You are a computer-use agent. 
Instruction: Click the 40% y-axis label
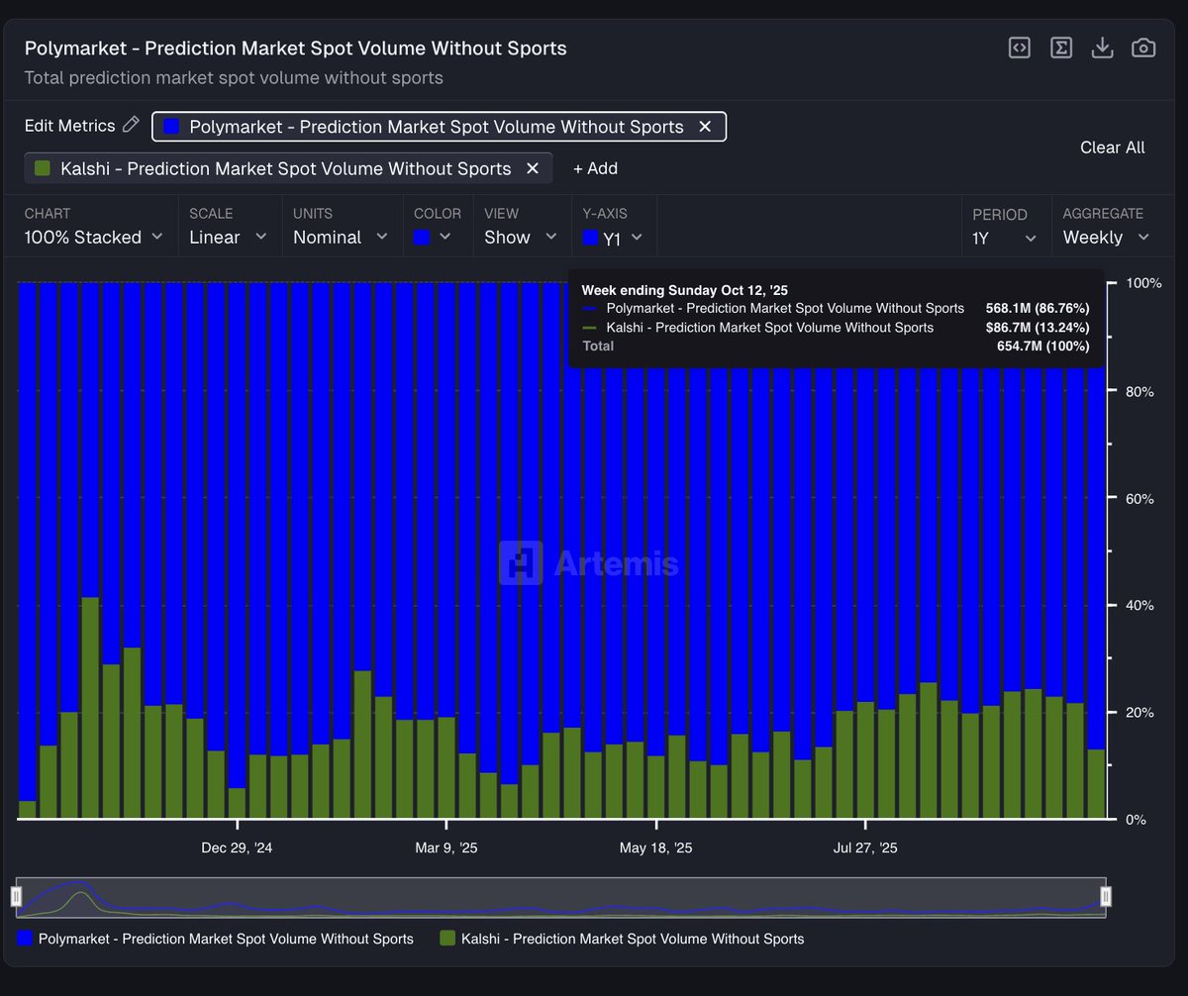coord(1139,605)
